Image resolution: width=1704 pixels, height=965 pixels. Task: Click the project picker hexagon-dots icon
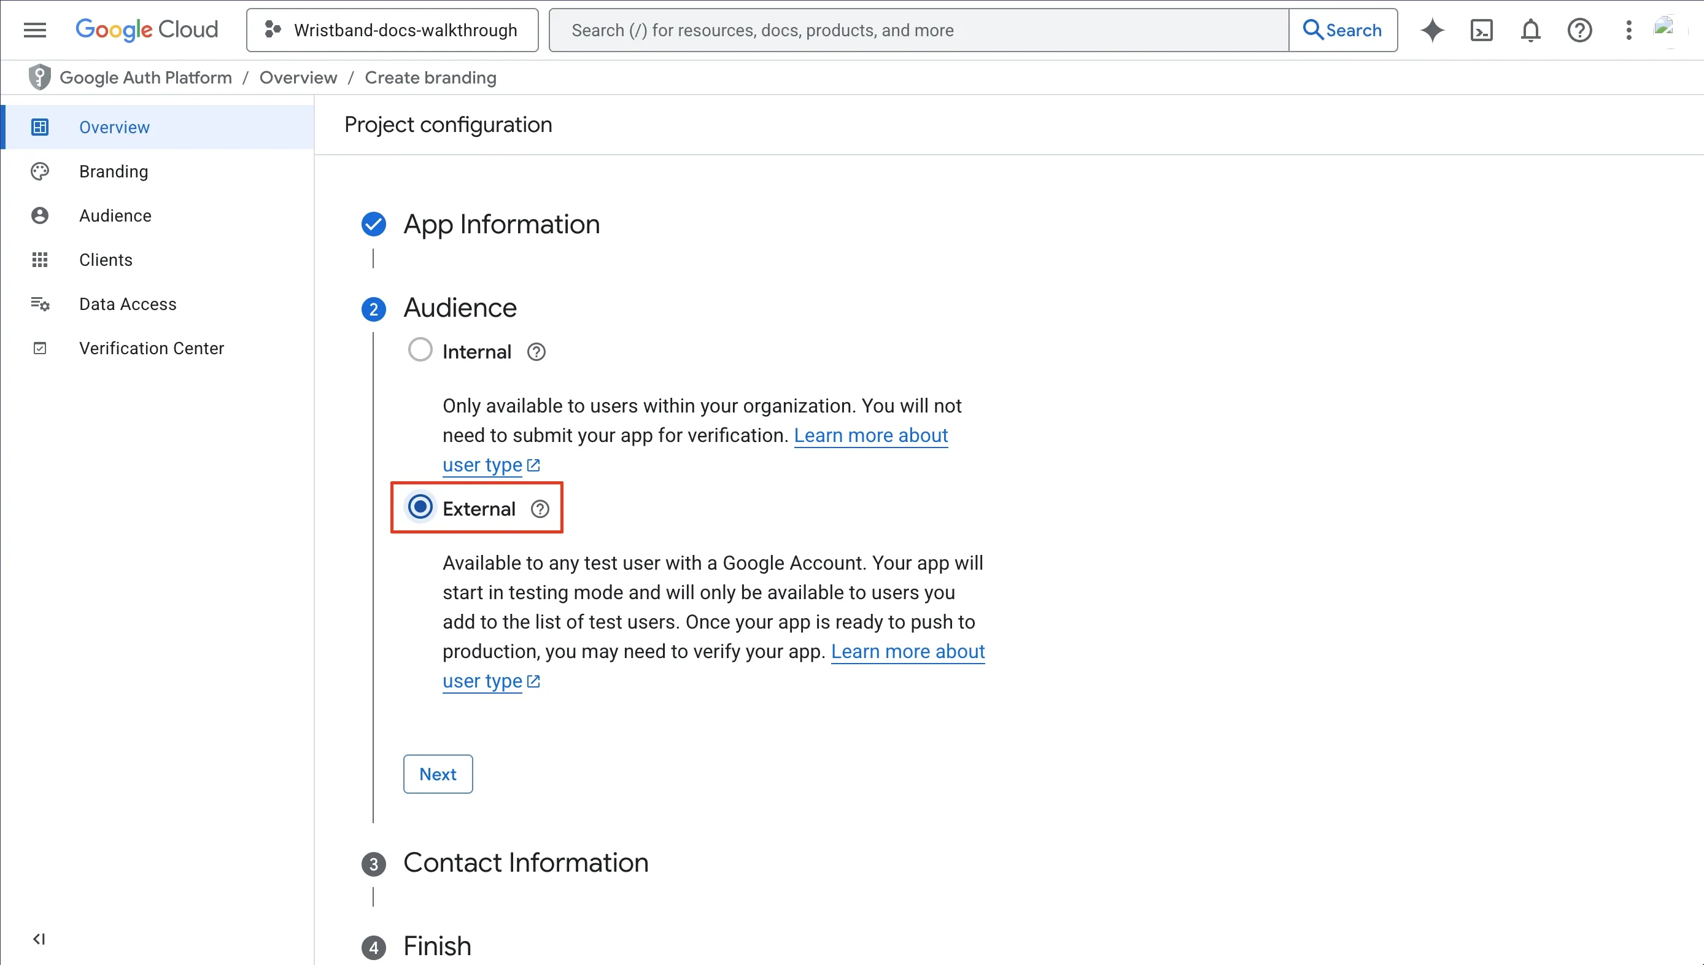tap(273, 29)
